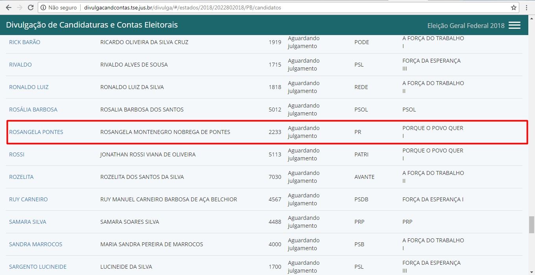The width and height of the screenshot is (535, 275).
Task: Click the Eleição Geral Federal 2018 label
Action: point(466,26)
